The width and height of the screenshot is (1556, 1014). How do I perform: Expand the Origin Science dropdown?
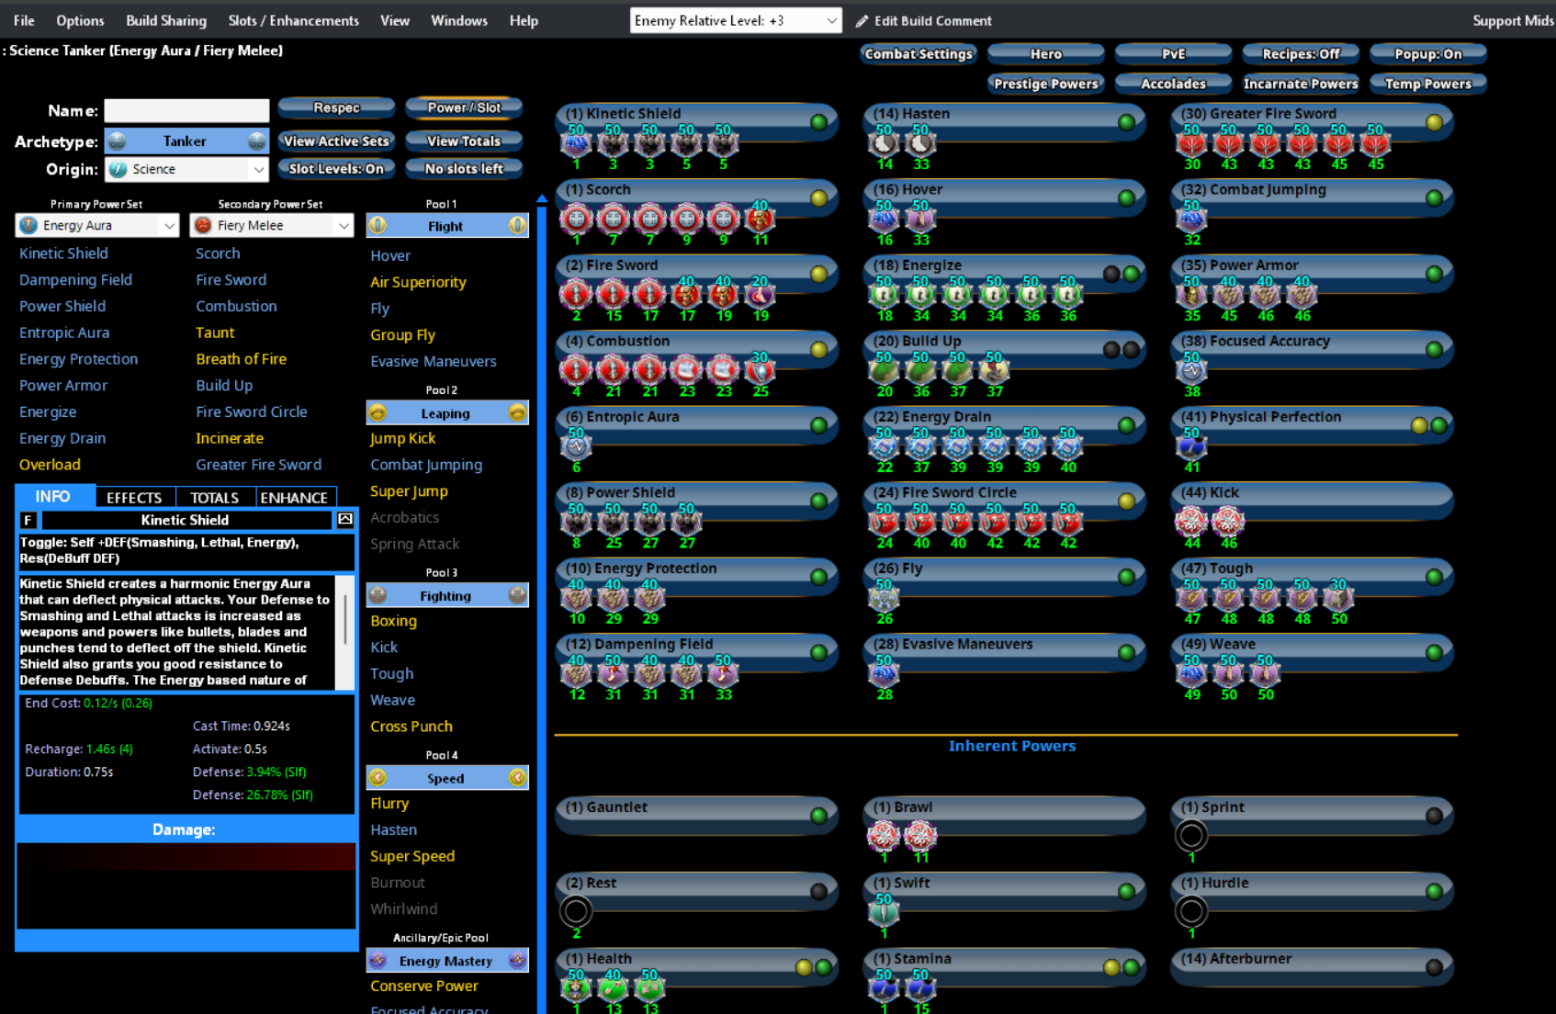[x=258, y=170]
